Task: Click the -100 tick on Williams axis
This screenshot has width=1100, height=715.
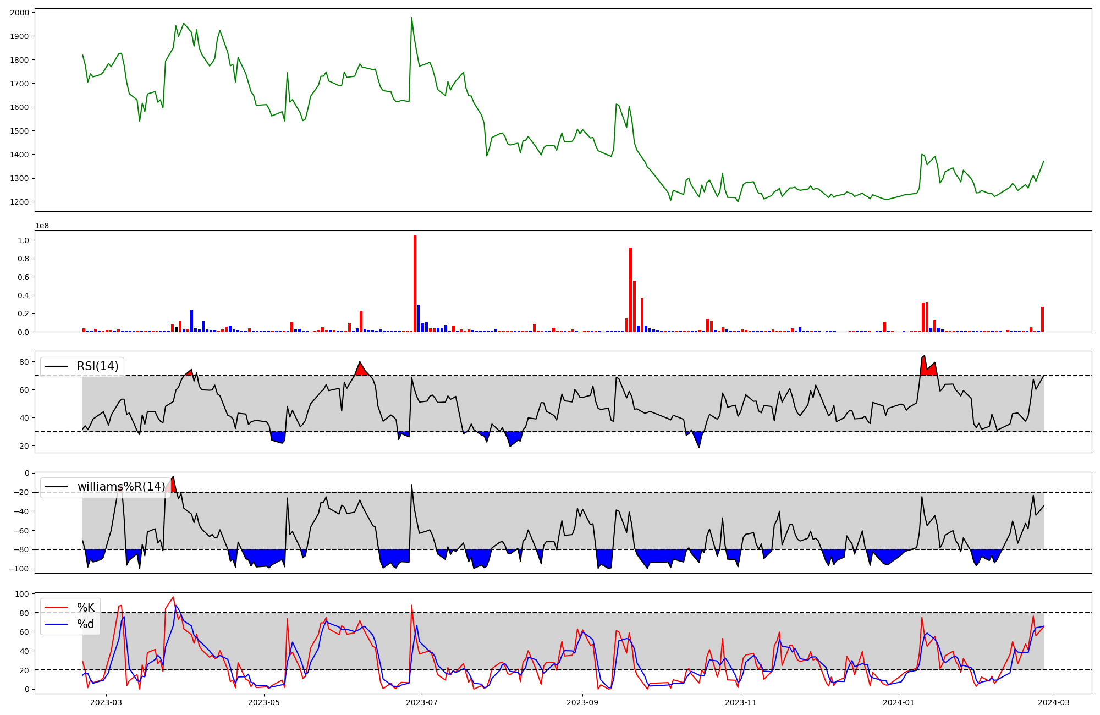Action: pyautogui.click(x=18, y=569)
